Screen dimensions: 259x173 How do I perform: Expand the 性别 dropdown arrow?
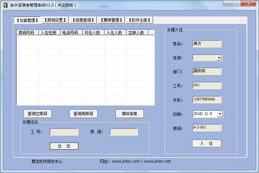click(x=219, y=58)
